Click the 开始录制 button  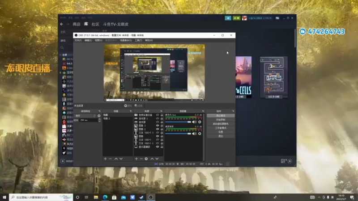[221, 120]
